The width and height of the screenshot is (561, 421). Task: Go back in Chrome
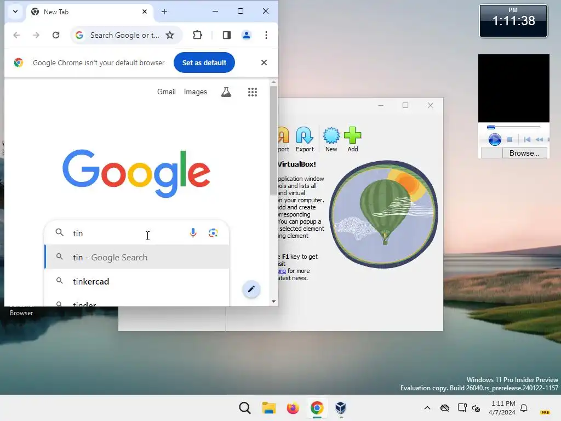click(16, 35)
